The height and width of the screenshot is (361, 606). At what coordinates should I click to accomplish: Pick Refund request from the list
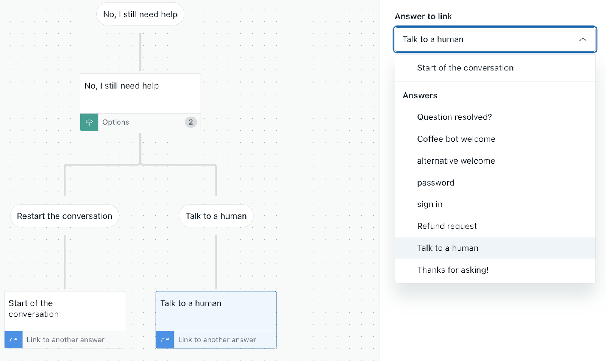point(447,226)
